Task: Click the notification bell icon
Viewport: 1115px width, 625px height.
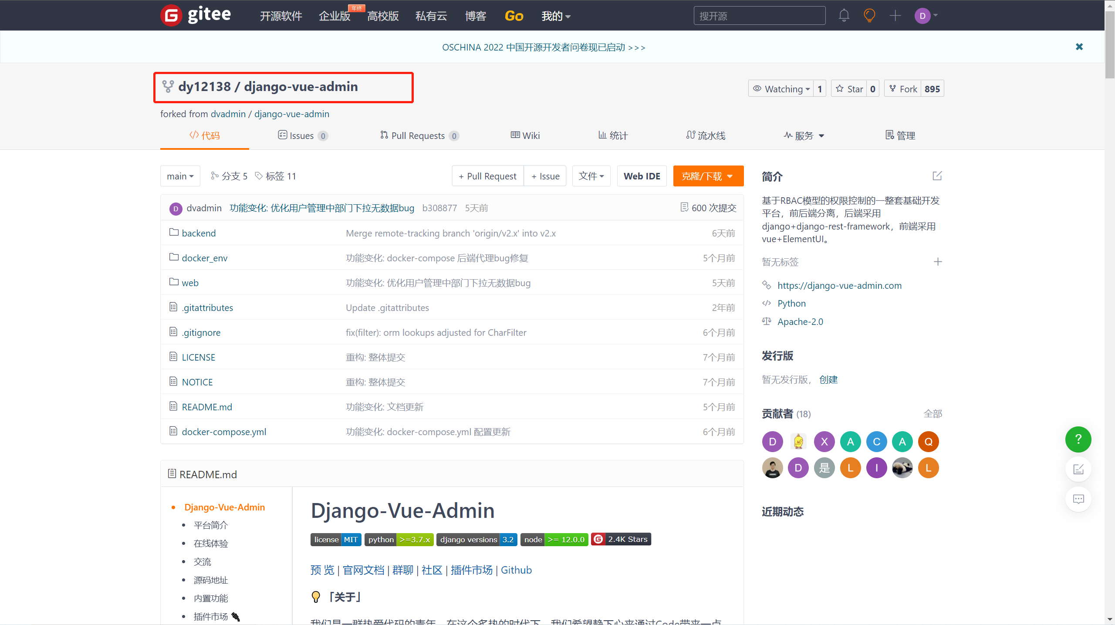Action: pyautogui.click(x=844, y=16)
